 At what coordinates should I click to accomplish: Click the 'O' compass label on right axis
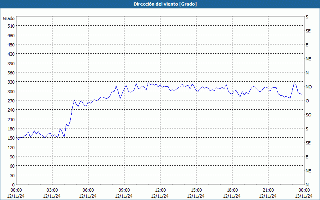[307, 101]
